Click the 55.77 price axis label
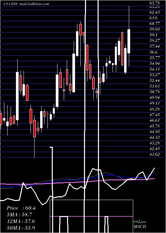 click(155, 58)
